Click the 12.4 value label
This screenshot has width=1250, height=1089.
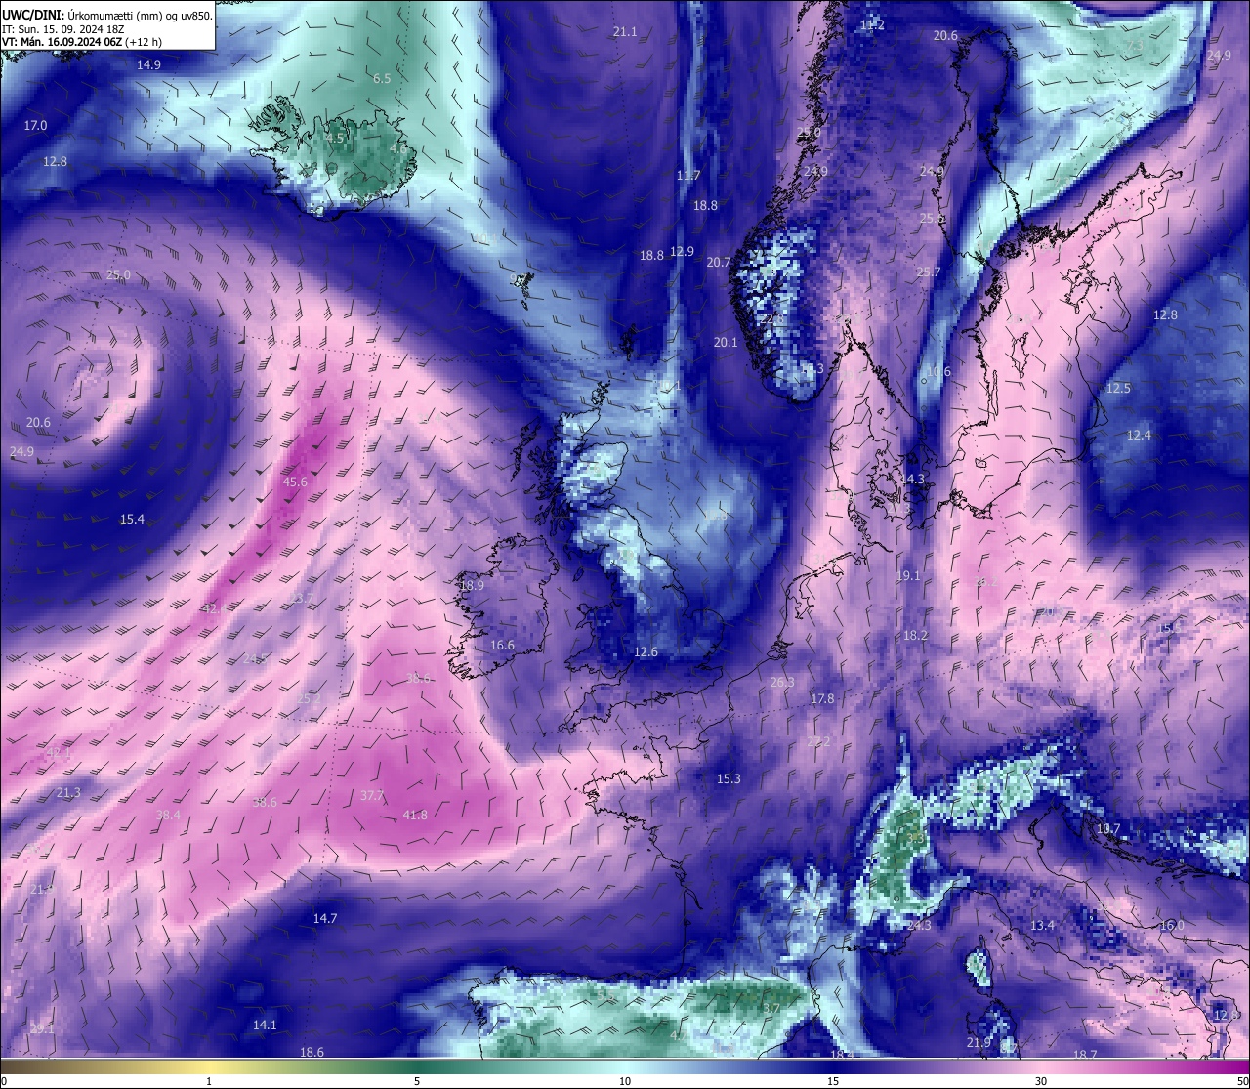1139,435
